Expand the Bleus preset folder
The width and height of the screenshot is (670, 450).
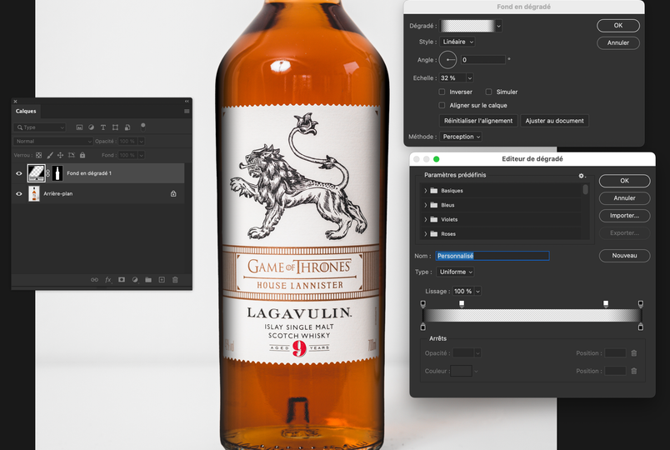pos(426,205)
